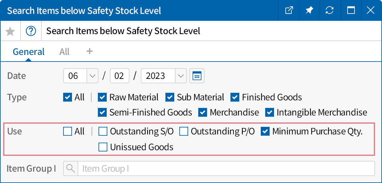The height and width of the screenshot is (183, 382).
Task: Enable the Outstanding S/O option
Action: click(103, 131)
